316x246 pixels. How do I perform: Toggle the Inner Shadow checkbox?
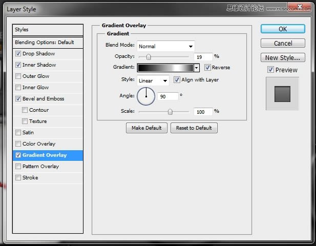click(18, 65)
